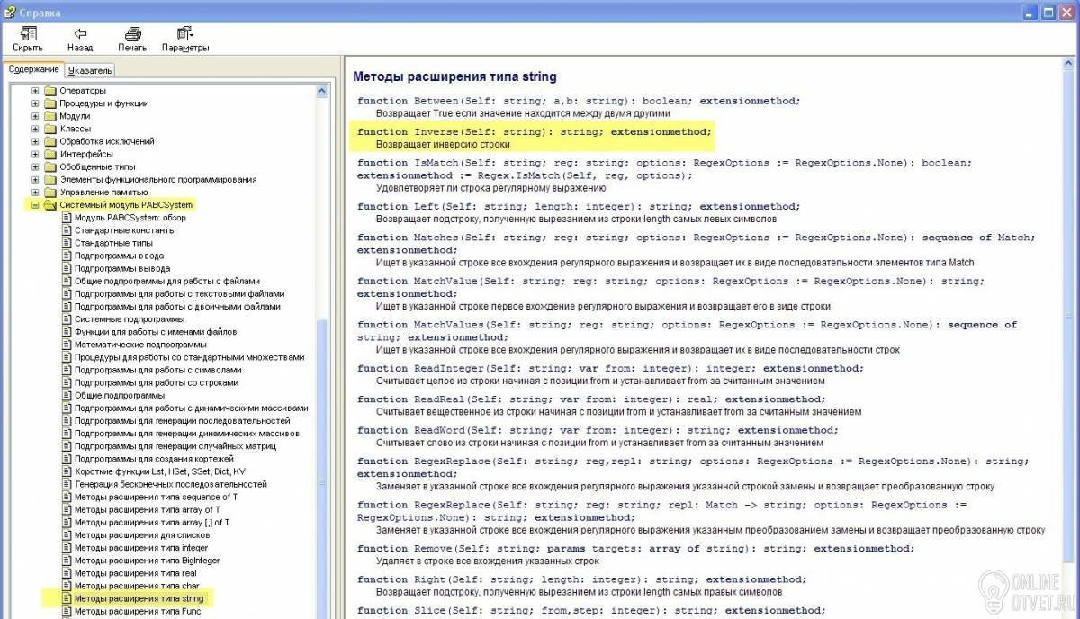Click page icon of Математические подпрограммы
Screen dimensions: 1080x619
66,345
